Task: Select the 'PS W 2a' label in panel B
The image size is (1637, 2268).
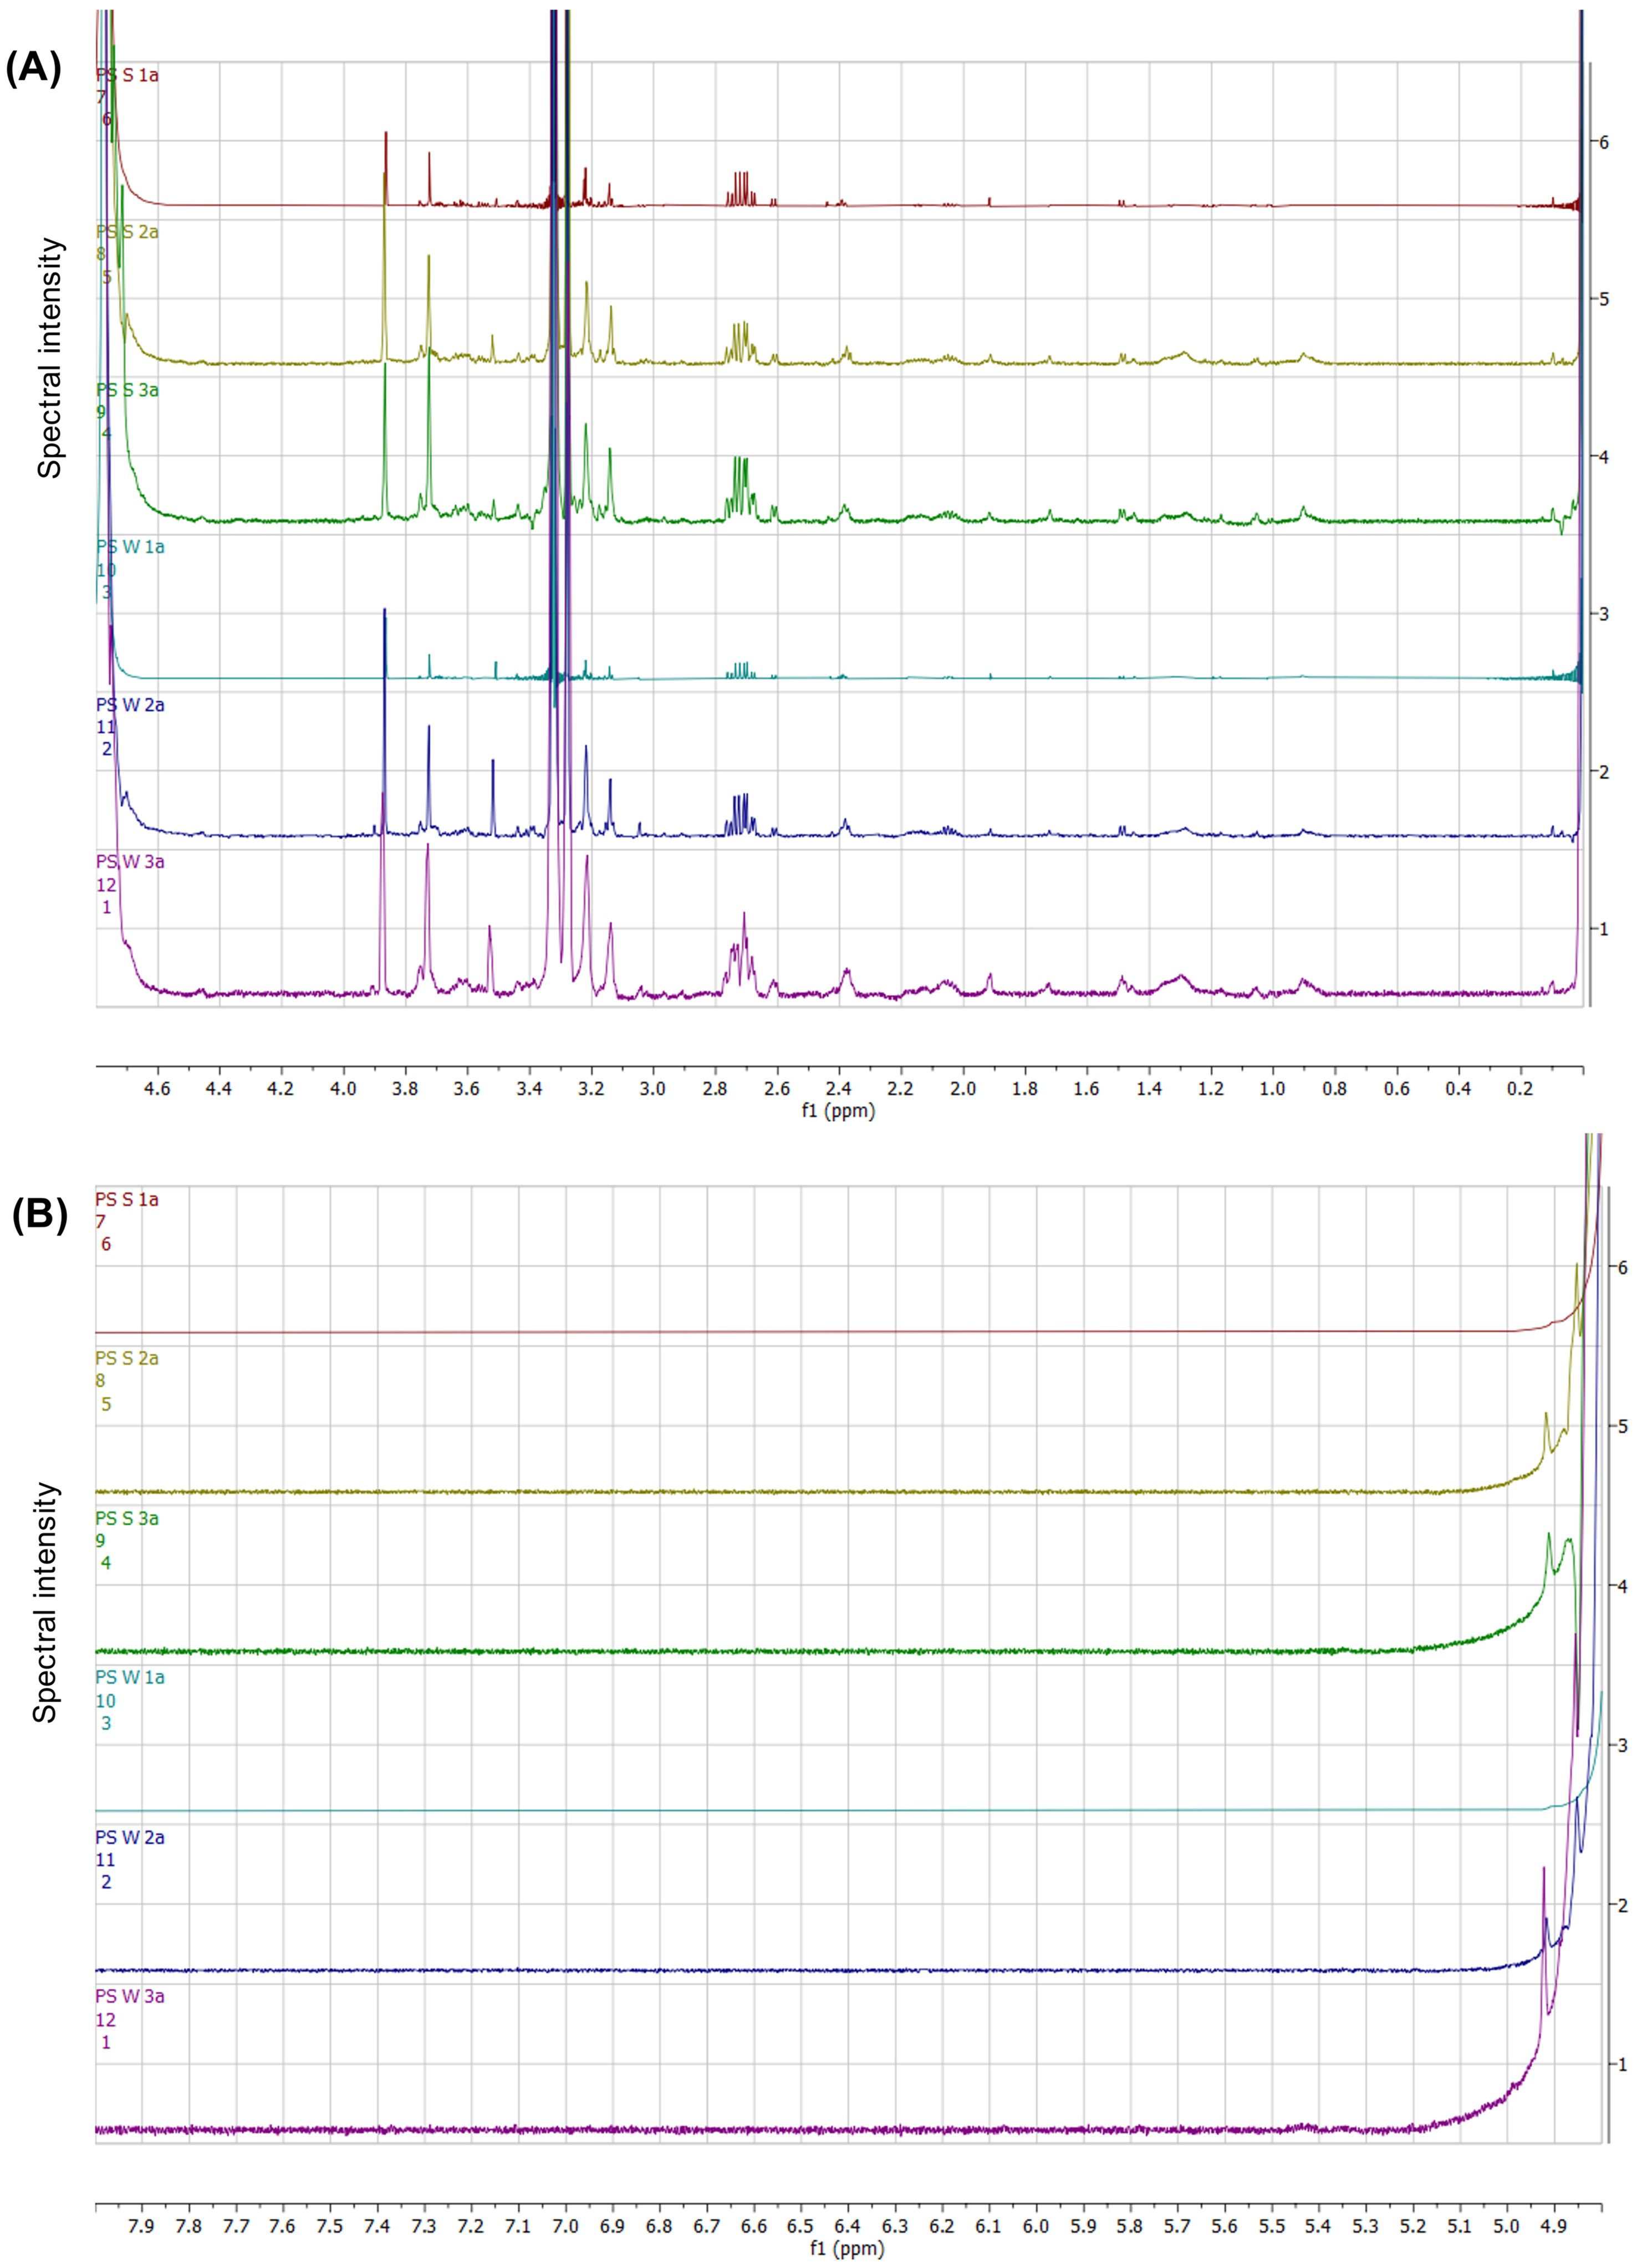Action: pos(130,1837)
